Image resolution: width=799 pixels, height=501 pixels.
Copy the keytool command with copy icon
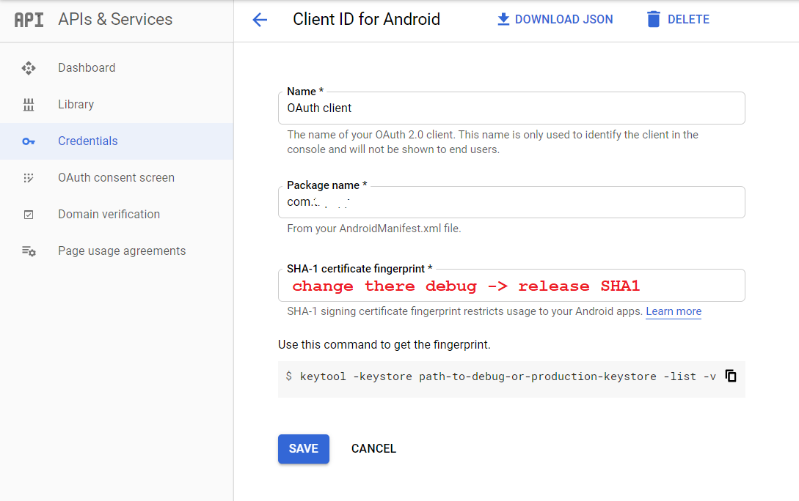click(731, 376)
